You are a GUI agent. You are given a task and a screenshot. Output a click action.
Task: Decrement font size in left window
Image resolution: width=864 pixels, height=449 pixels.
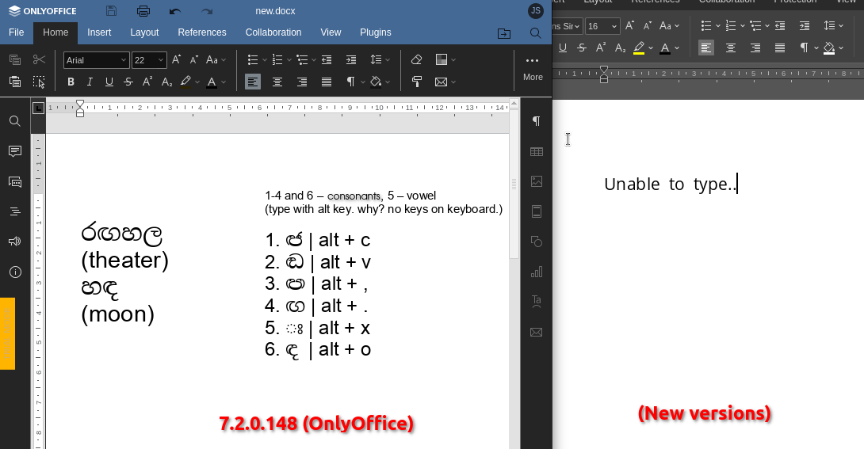[194, 59]
